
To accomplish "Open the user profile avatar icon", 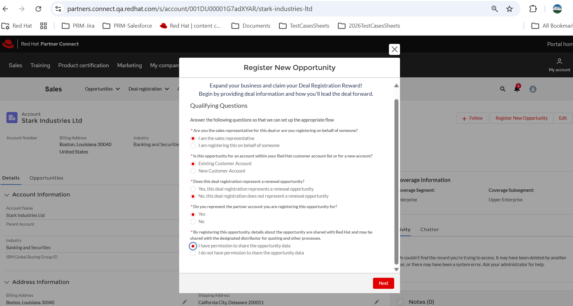I will [x=533, y=89].
